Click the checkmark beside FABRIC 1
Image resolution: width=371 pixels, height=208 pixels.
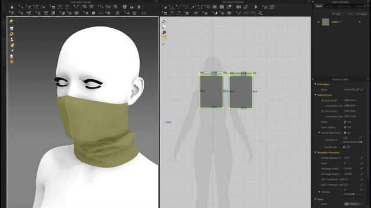pyautogui.click(x=318, y=22)
